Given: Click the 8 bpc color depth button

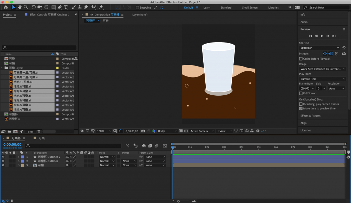Looking at the screenshot, I should (31, 131).
